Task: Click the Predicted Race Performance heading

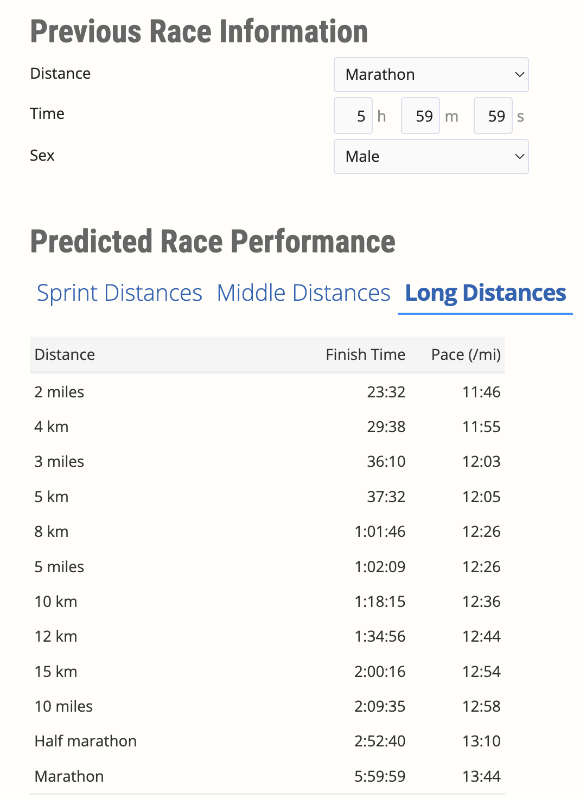Action: [213, 242]
